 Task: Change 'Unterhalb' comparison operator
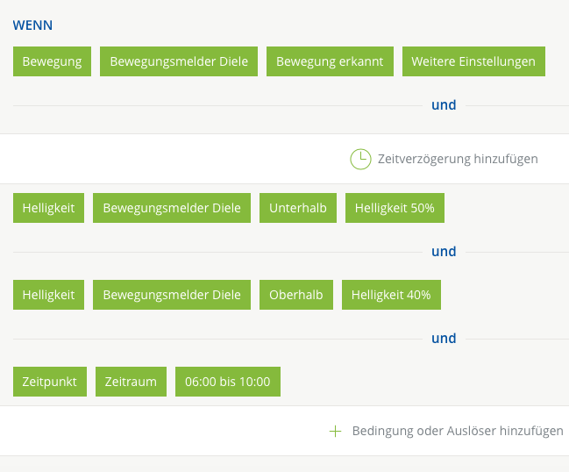pos(298,208)
